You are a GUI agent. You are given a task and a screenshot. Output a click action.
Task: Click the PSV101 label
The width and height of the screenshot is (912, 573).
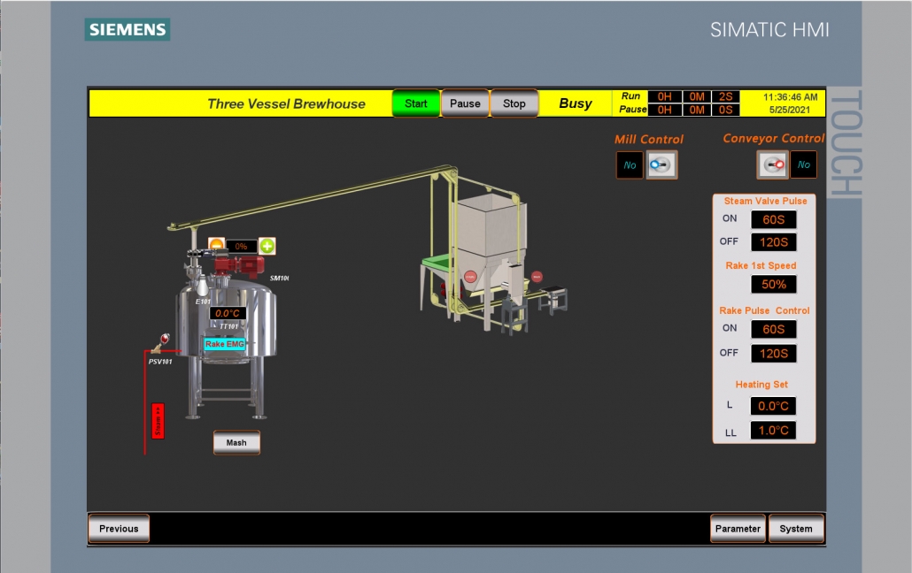click(160, 362)
